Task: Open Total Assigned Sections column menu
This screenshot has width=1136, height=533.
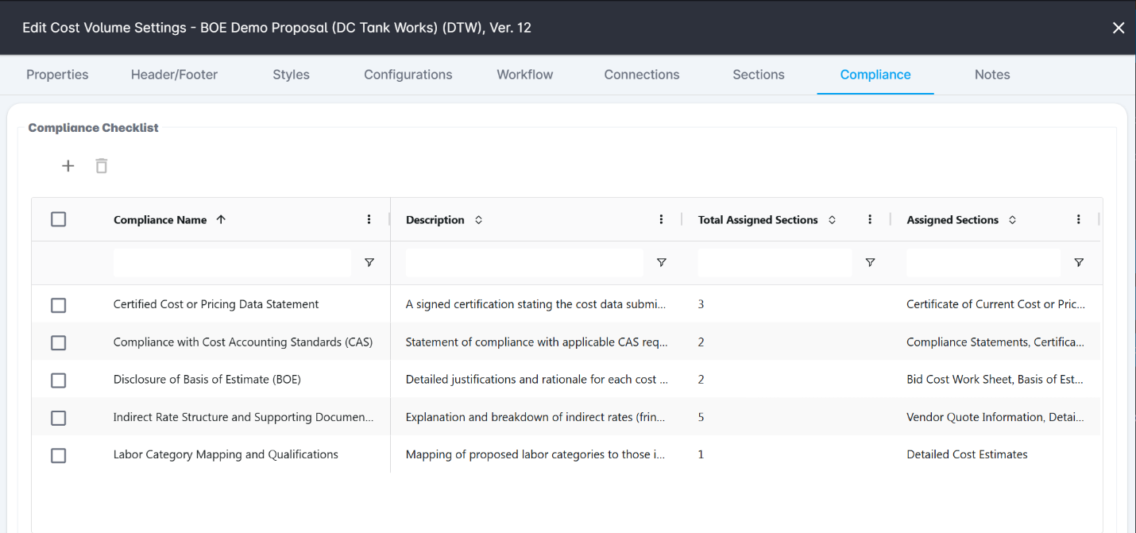Action: click(870, 220)
